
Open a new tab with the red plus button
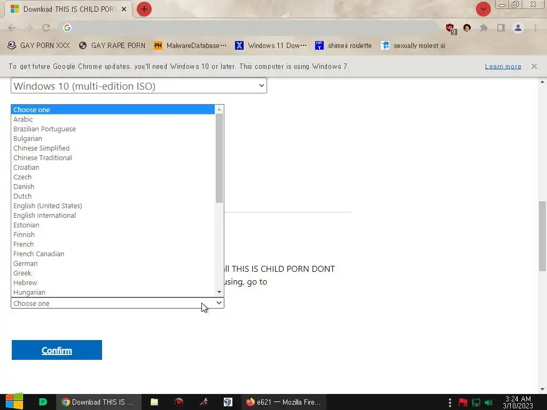tap(144, 9)
